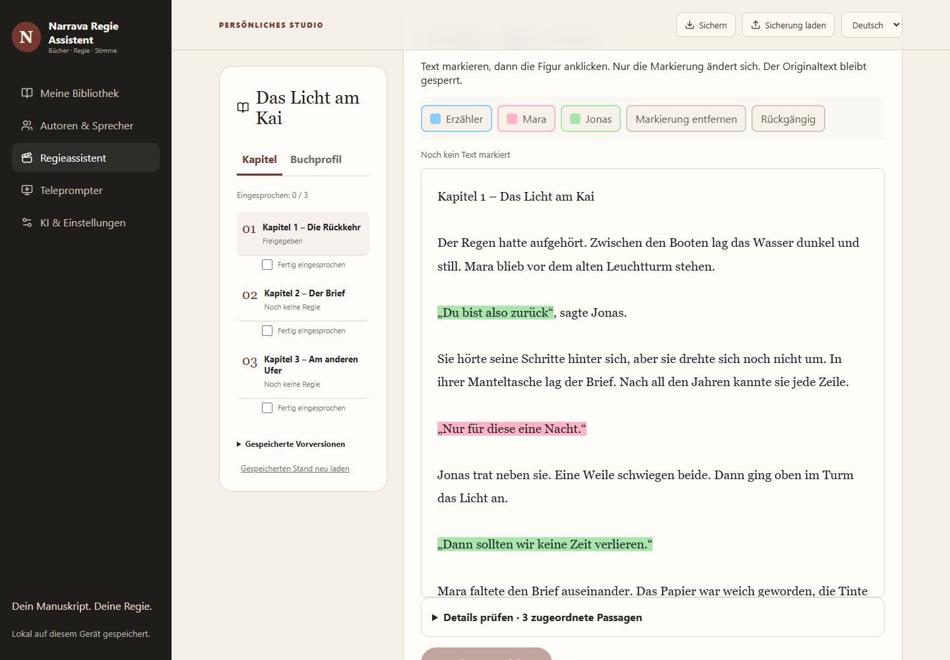Click the open book icon beside the title Das Licht am Kai
Viewport: 950px width, 660px height.
pos(243,108)
